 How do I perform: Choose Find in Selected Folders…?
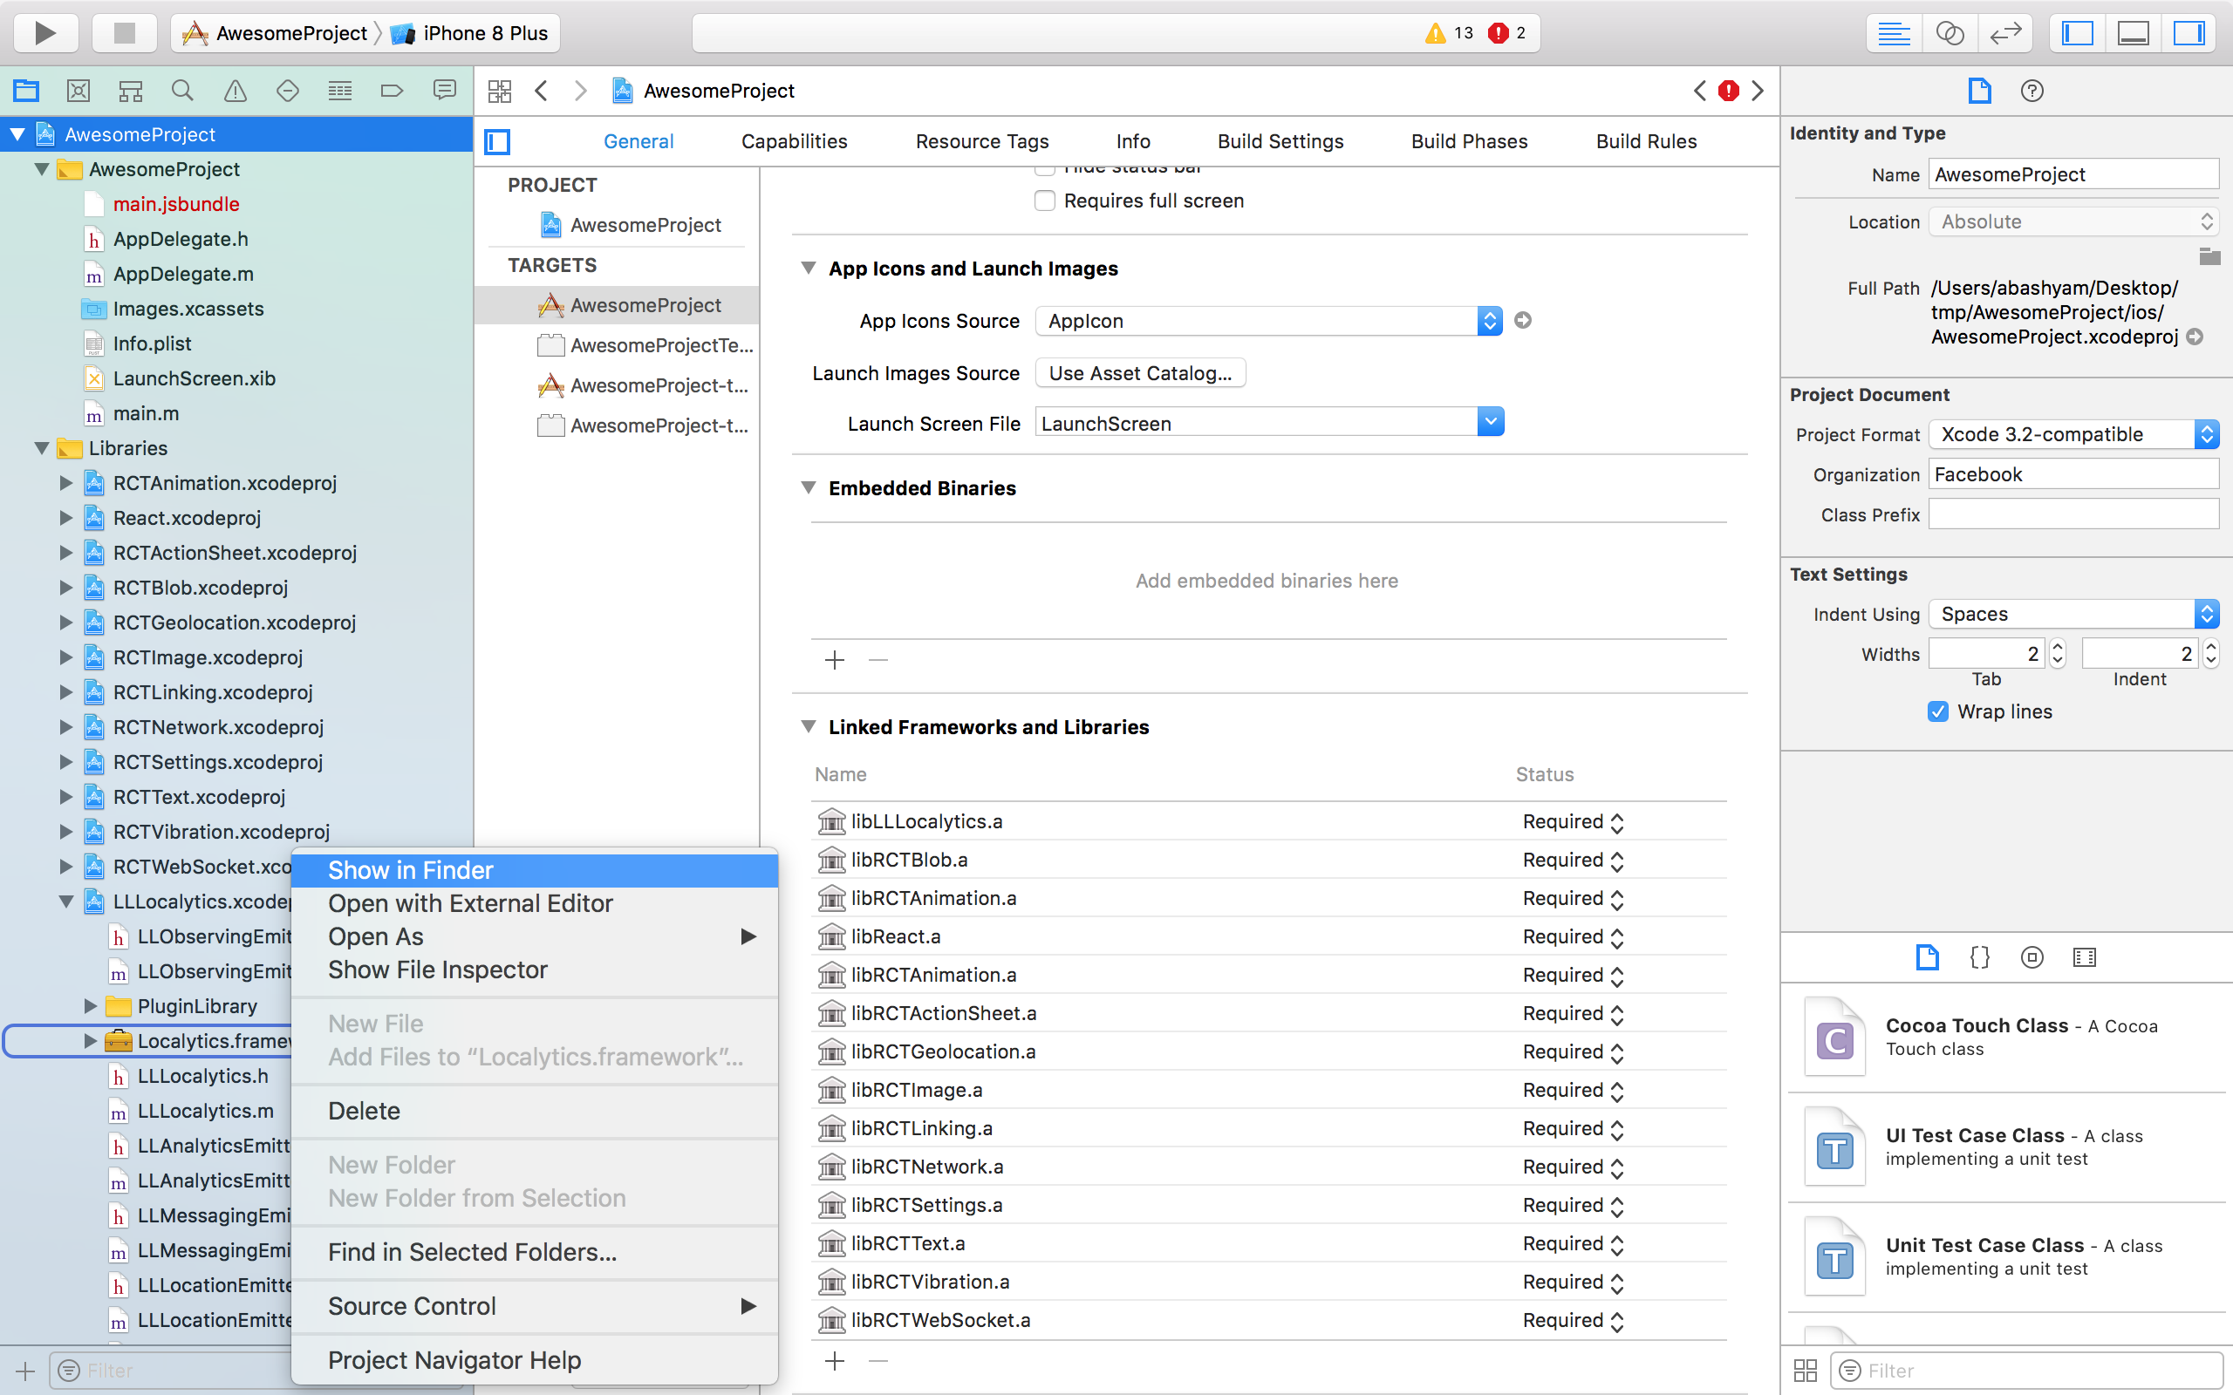pyautogui.click(x=536, y=1252)
